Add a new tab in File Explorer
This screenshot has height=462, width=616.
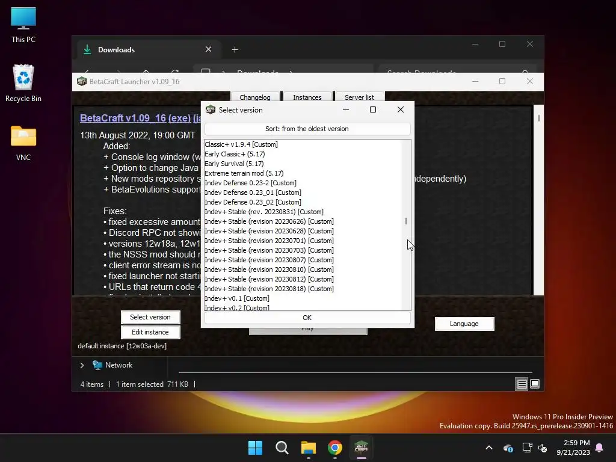[235, 49]
